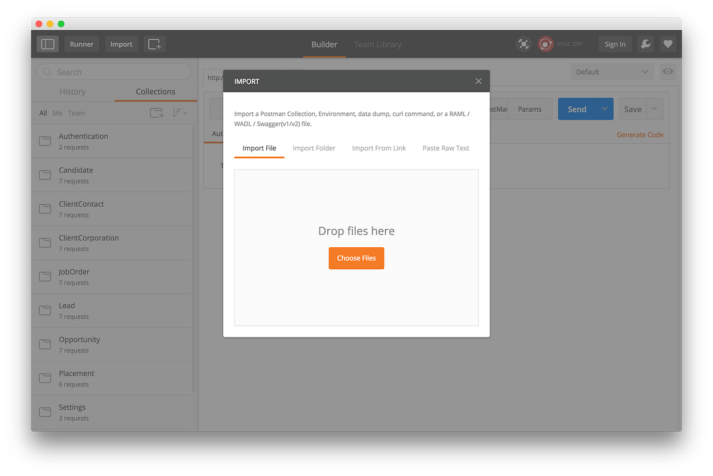Open the Generate Code link

pos(640,135)
